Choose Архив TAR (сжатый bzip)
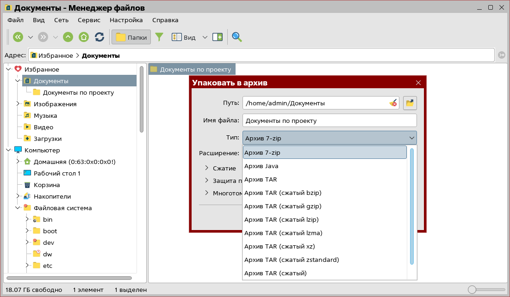Screen dimensions: 510x297 tap(324, 193)
